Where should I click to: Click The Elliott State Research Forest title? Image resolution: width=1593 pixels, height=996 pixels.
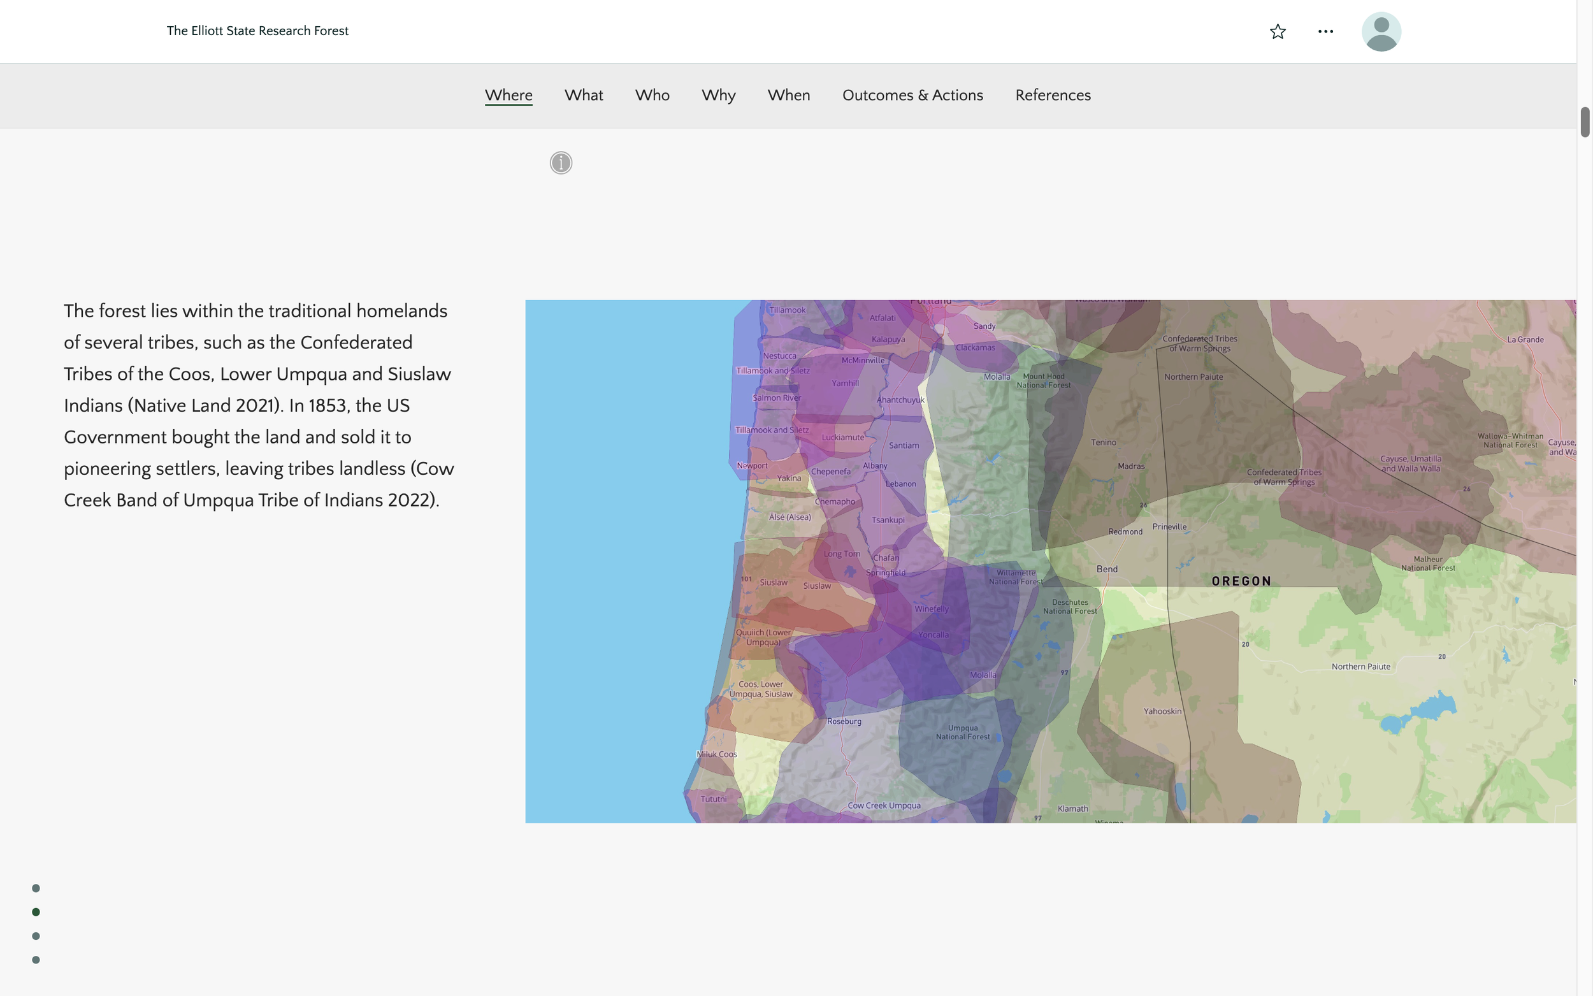[x=257, y=31]
